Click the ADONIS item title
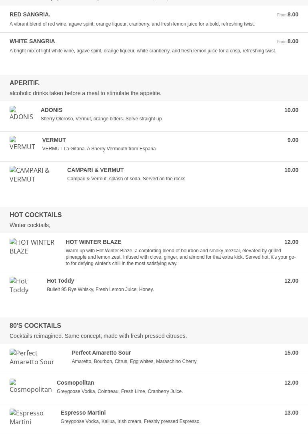Screen dimensions: 308x435 click(x=52, y=110)
